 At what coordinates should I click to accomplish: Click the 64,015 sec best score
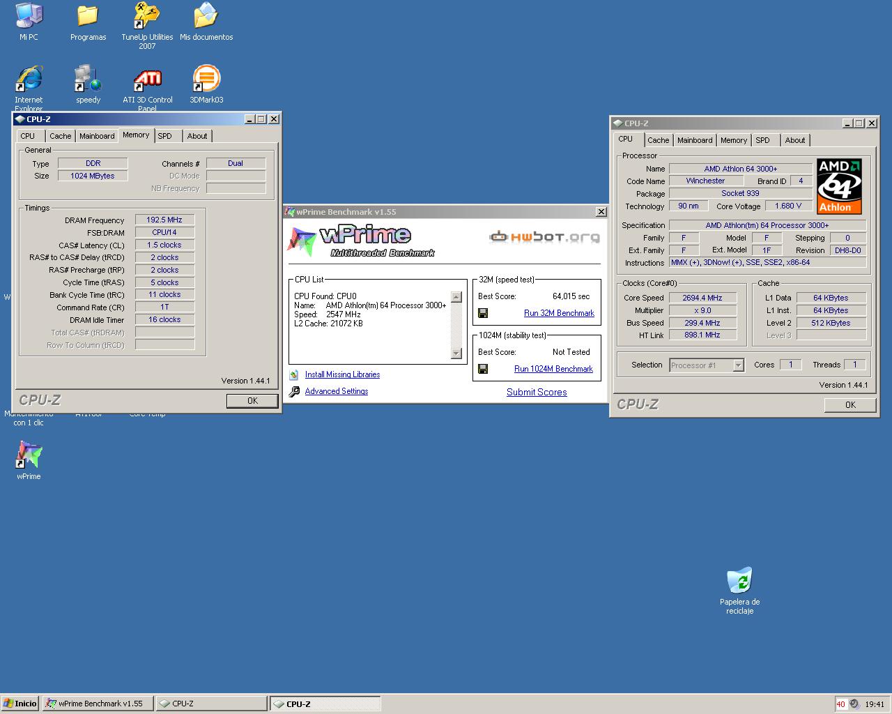571,296
